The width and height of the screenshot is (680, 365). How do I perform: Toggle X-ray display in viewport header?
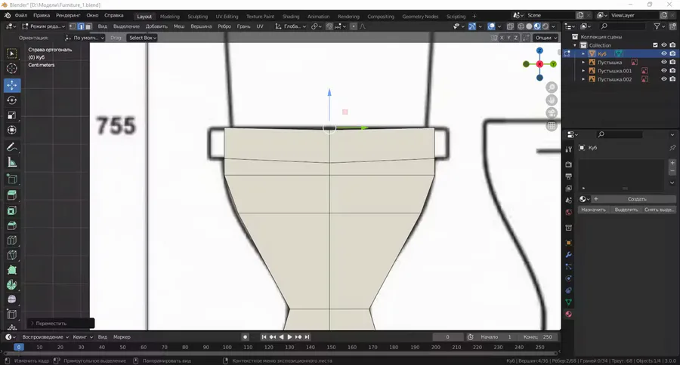pyautogui.click(x=510, y=26)
